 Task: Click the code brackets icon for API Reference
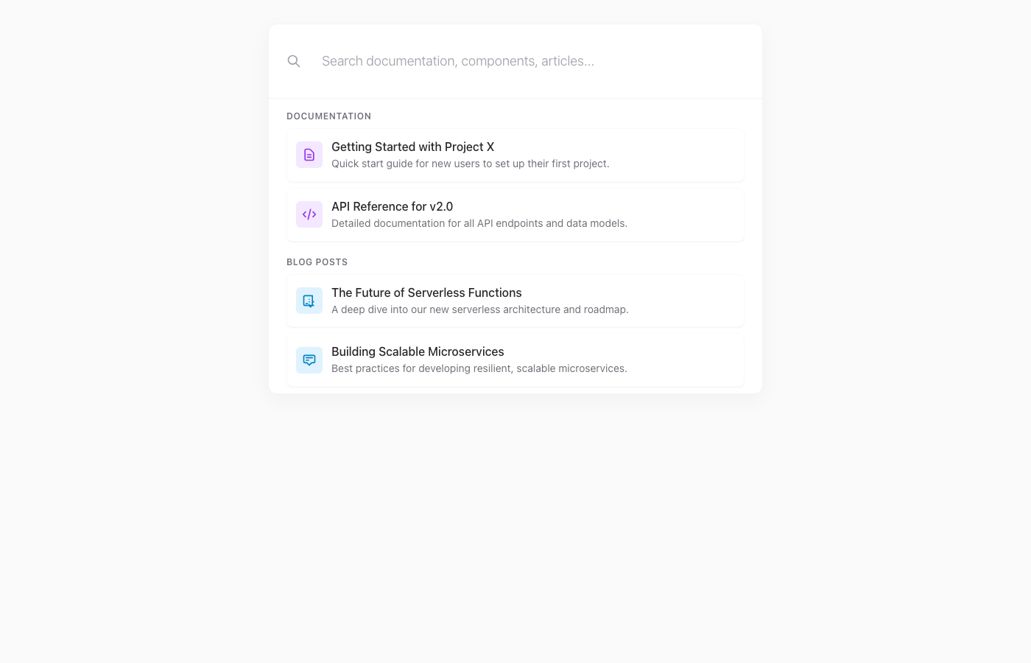[x=309, y=214]
